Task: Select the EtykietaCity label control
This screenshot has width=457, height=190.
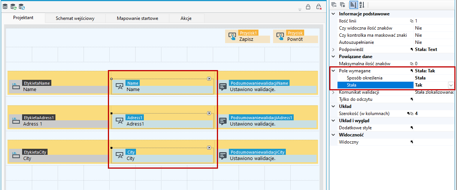Action: 58,156
